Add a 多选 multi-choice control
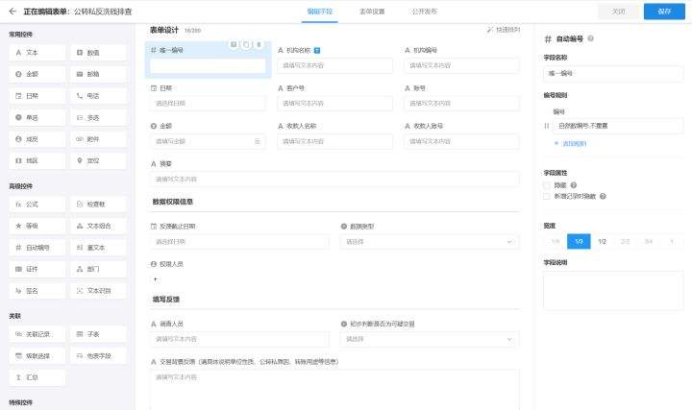Screen dimensions: 692x410 pyautogui.click(x=98, y=118)
